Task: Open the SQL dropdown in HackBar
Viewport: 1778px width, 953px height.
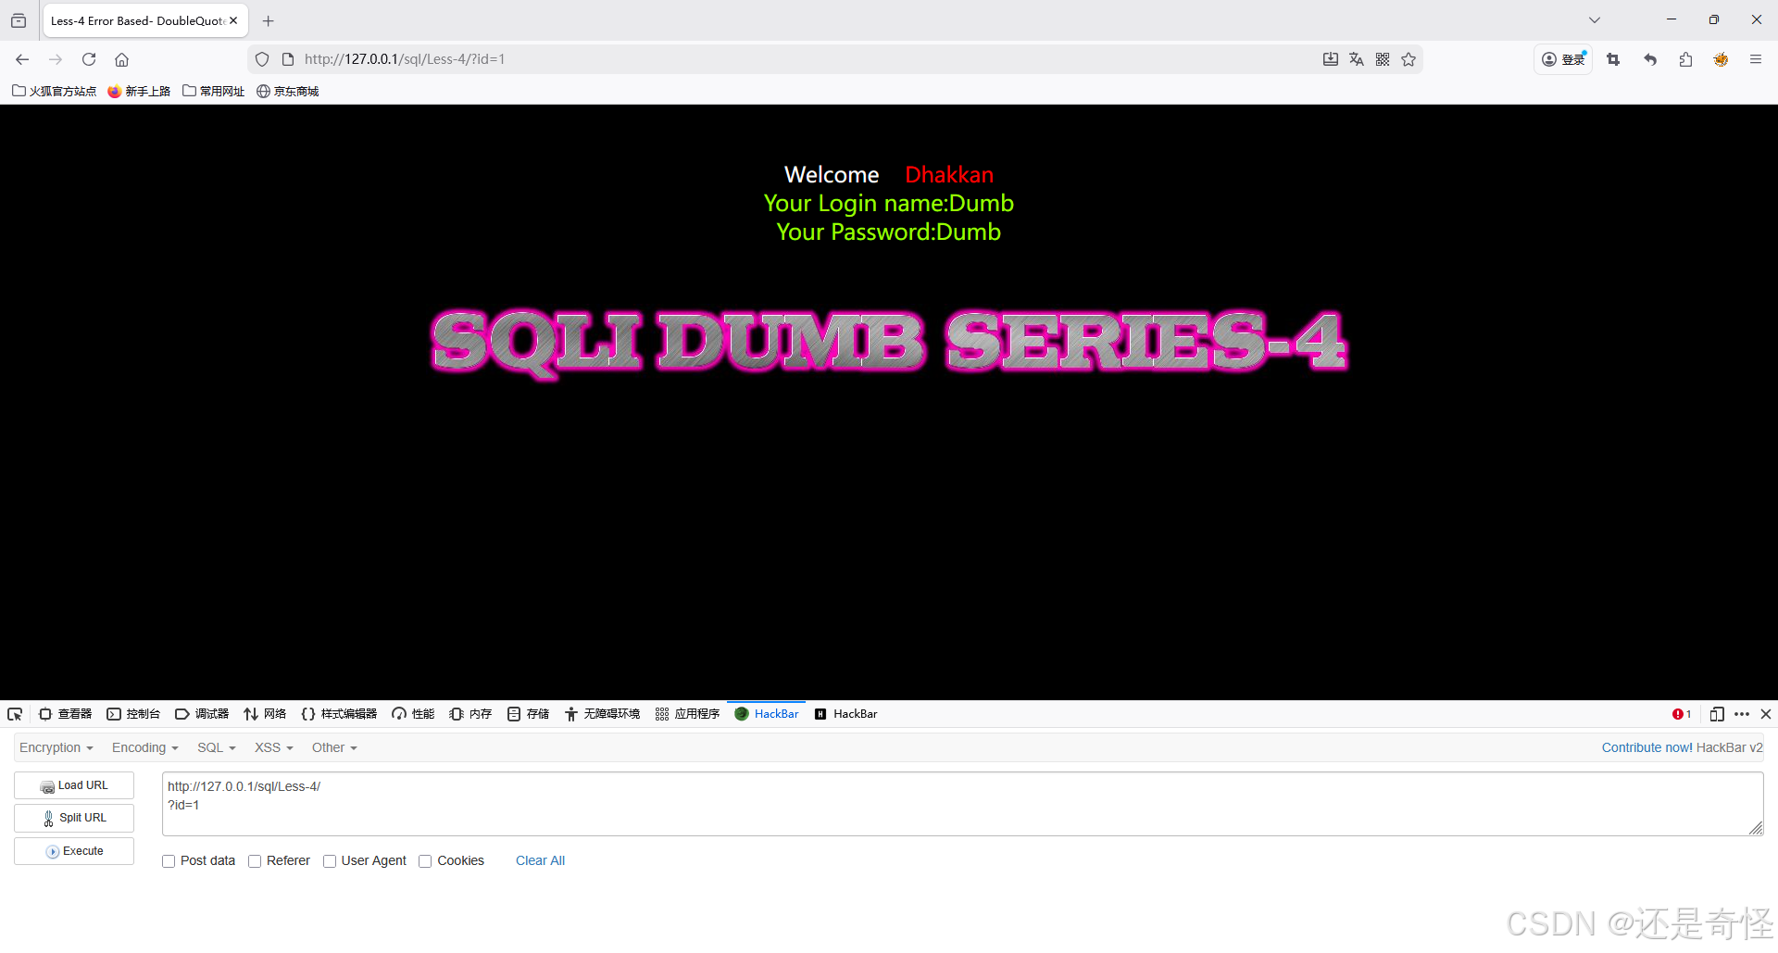Action: [216, 747]
